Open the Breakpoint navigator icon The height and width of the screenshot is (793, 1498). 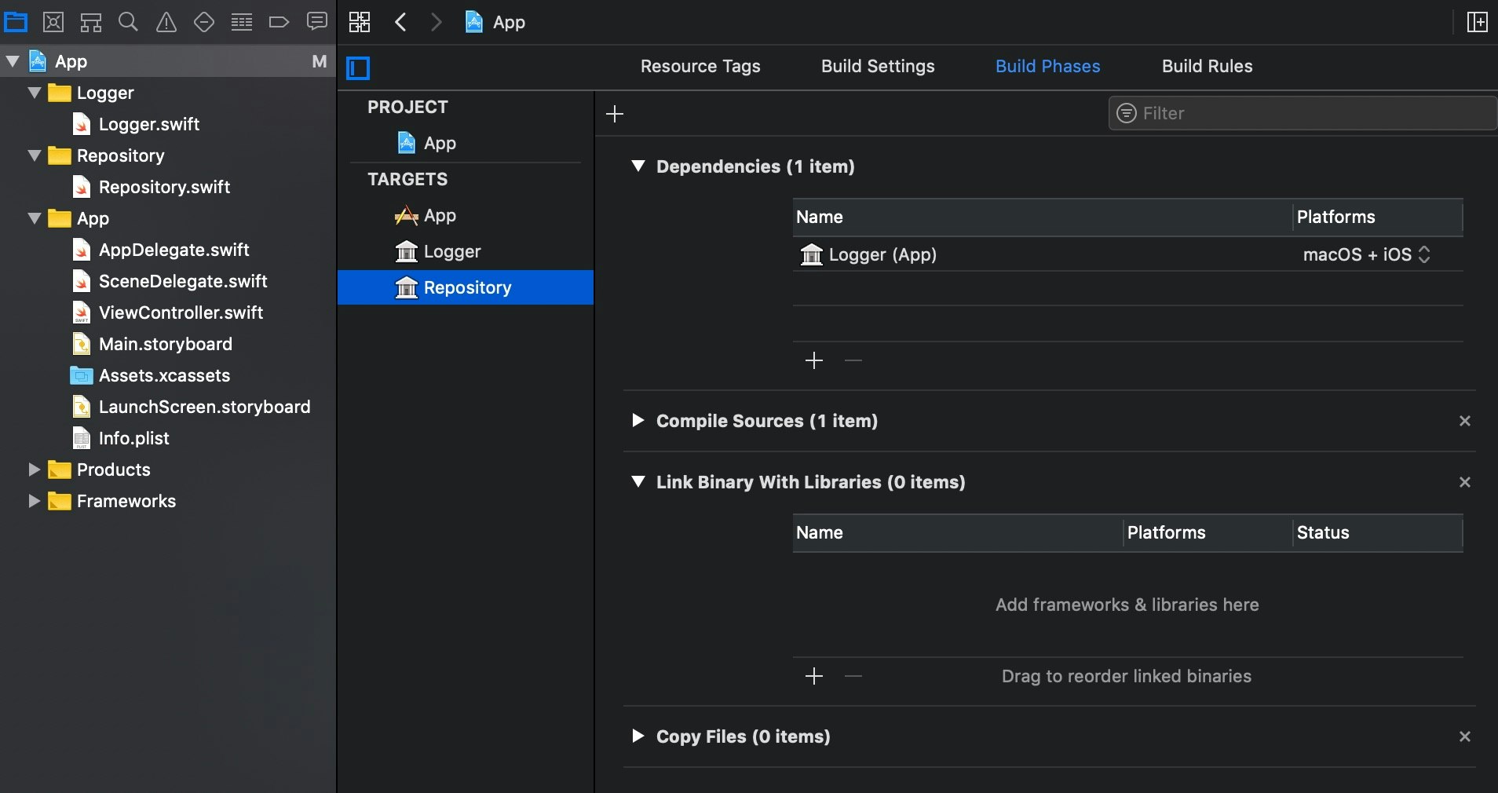click(279, 22)
